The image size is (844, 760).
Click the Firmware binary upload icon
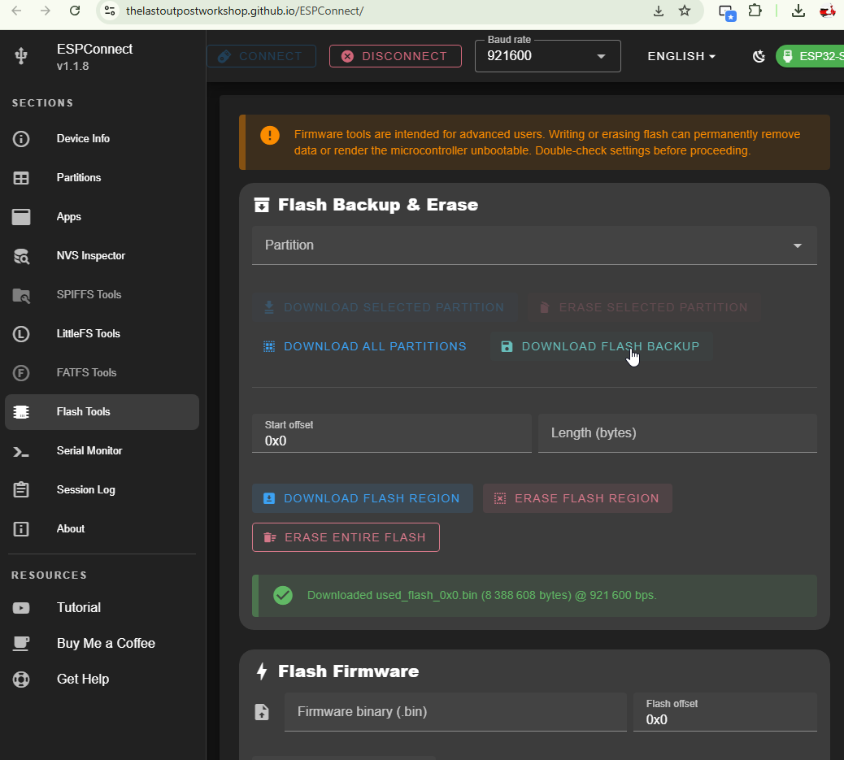coord(262,712)
